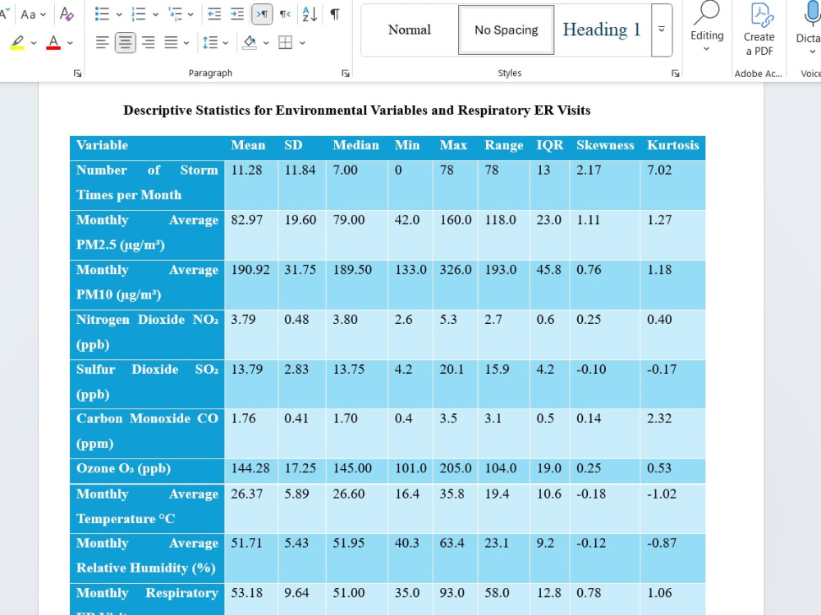Open line and paragraph spacing menu

[215, 43]
